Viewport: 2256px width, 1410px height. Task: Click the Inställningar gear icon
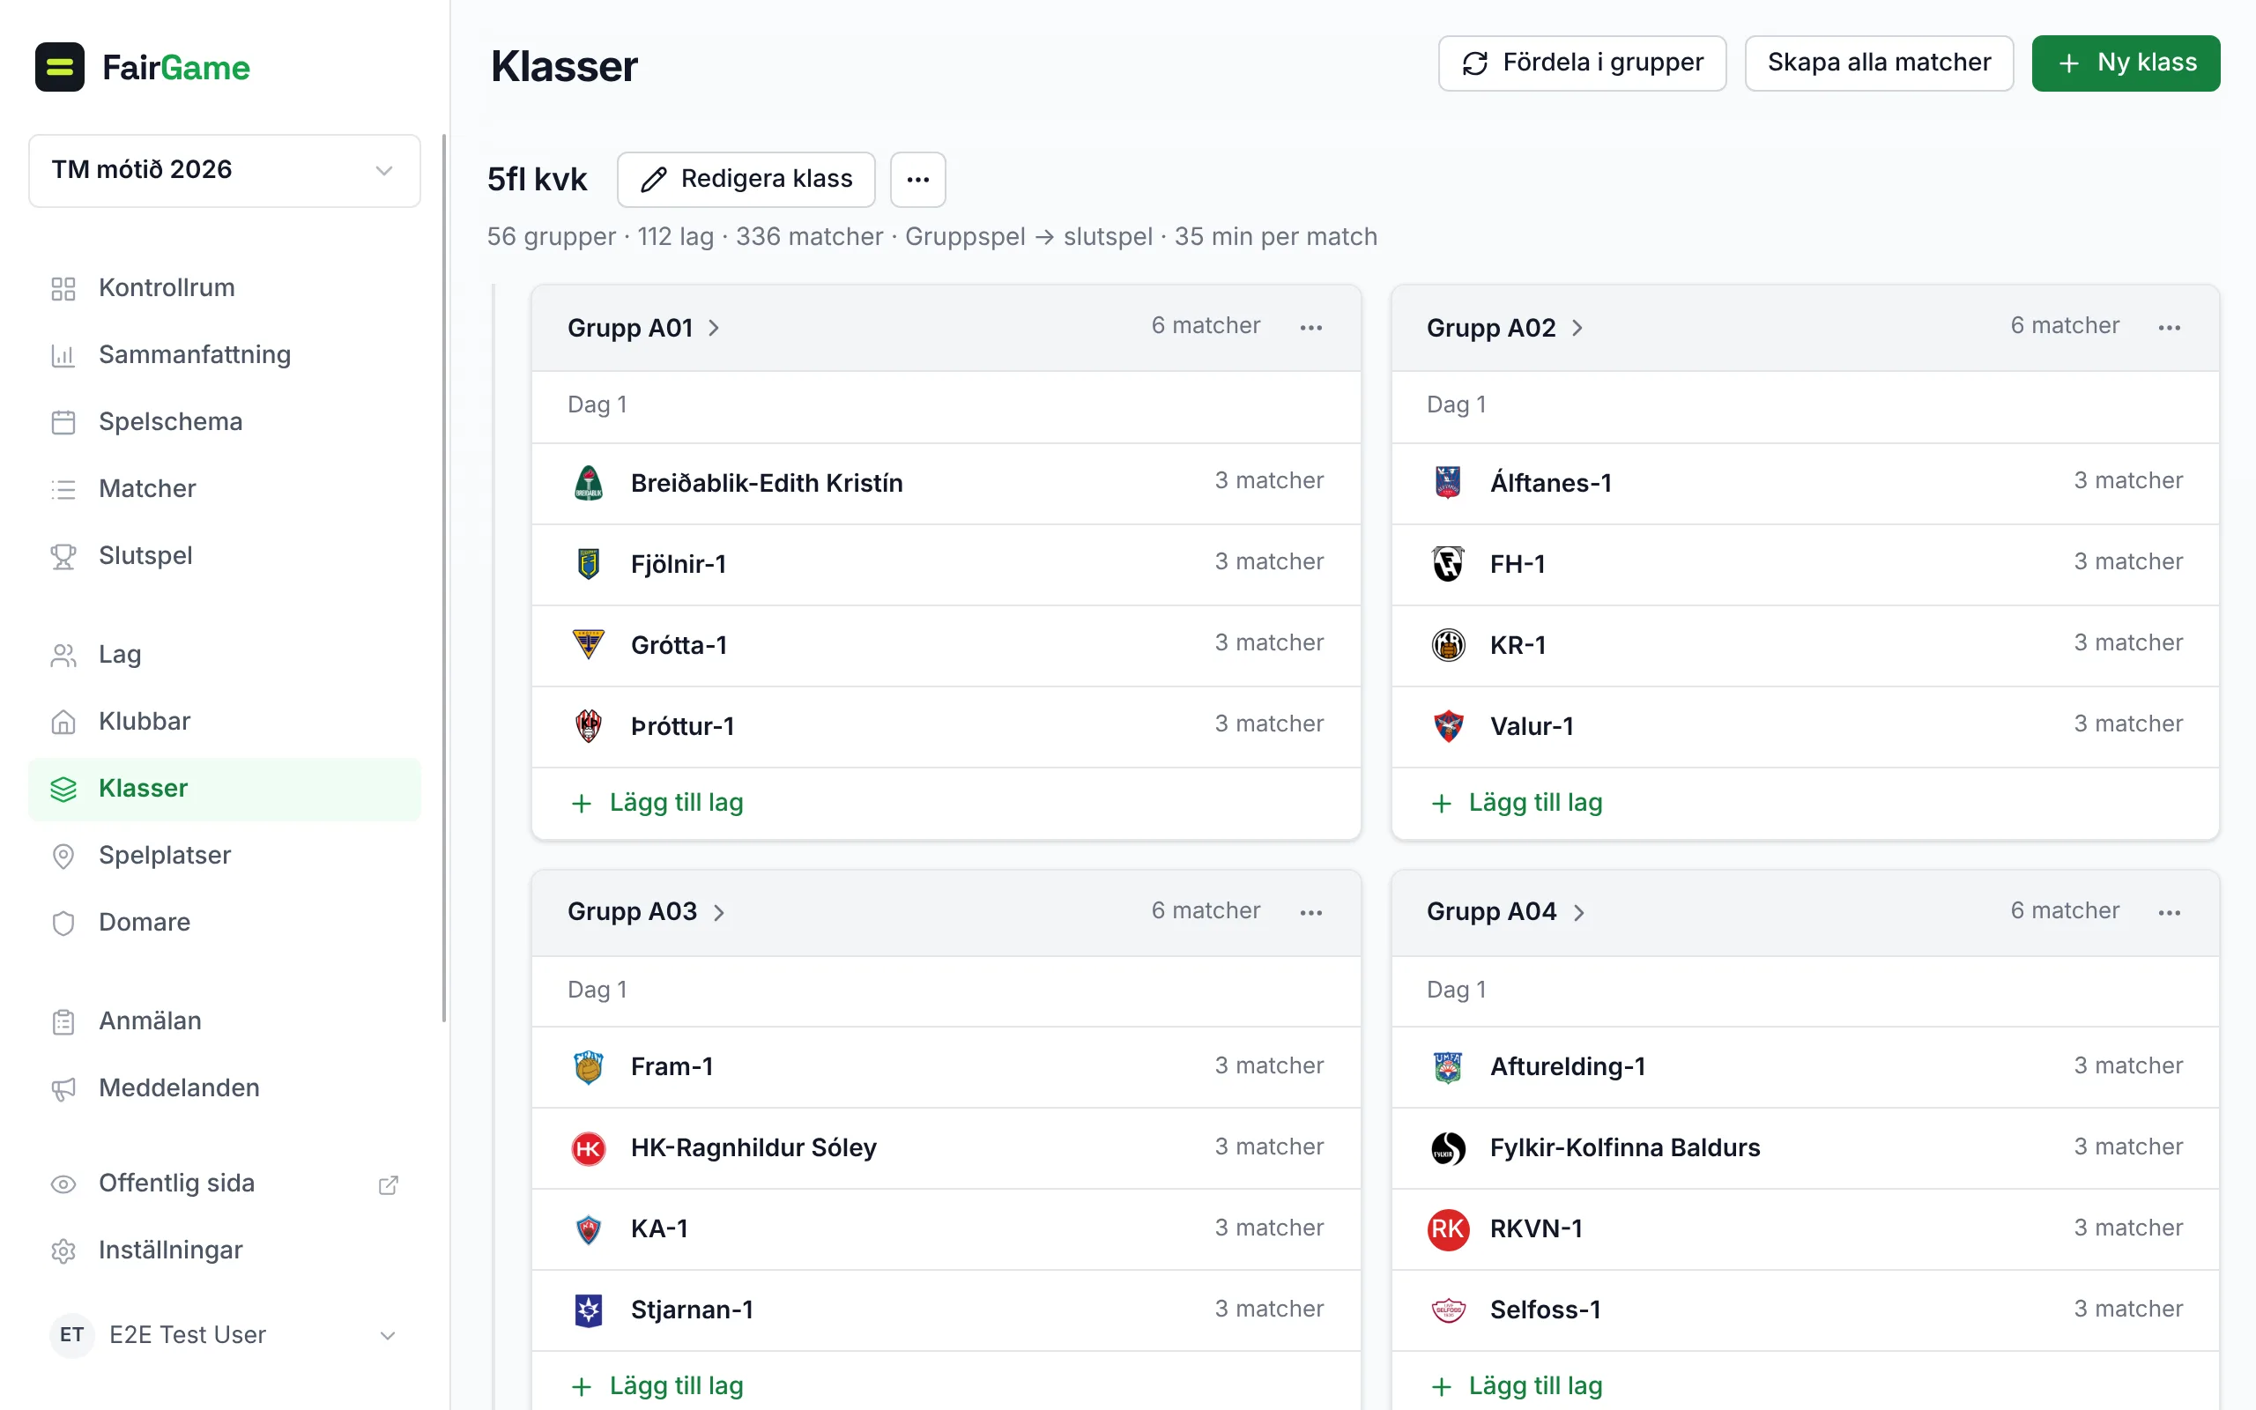(63, 1250)
